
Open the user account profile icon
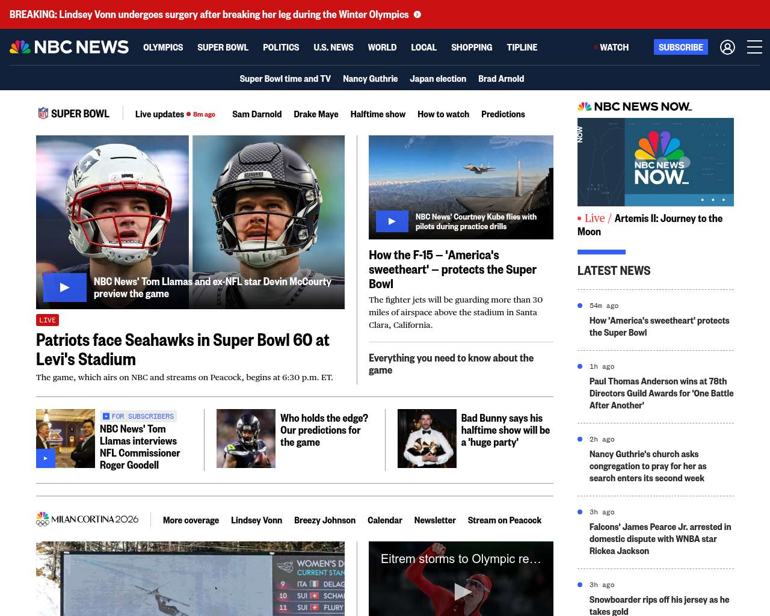click(727, 47)
